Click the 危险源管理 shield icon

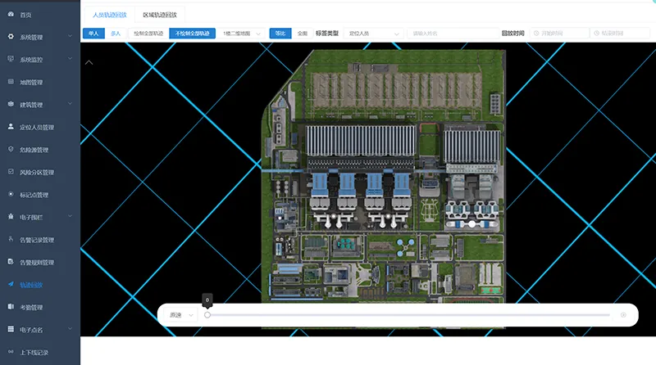click(11, 149)
